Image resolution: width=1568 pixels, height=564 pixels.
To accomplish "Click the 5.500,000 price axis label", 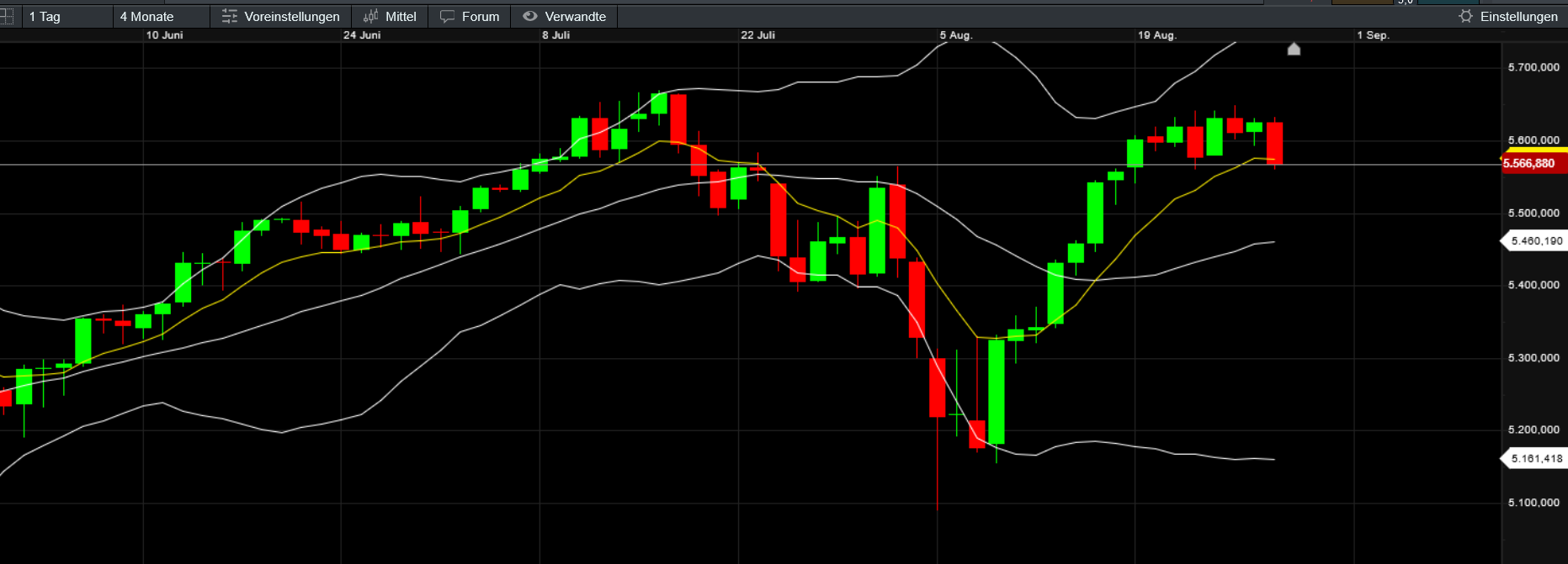I will [1533, 213].
